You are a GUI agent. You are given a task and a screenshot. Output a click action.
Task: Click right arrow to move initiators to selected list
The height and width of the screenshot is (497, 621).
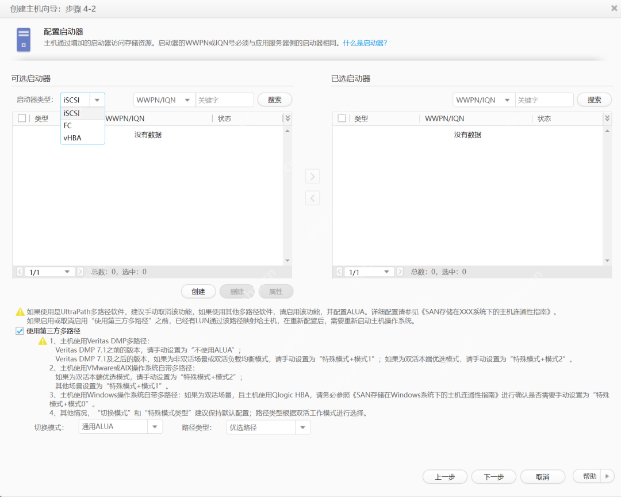pos(312,176)
